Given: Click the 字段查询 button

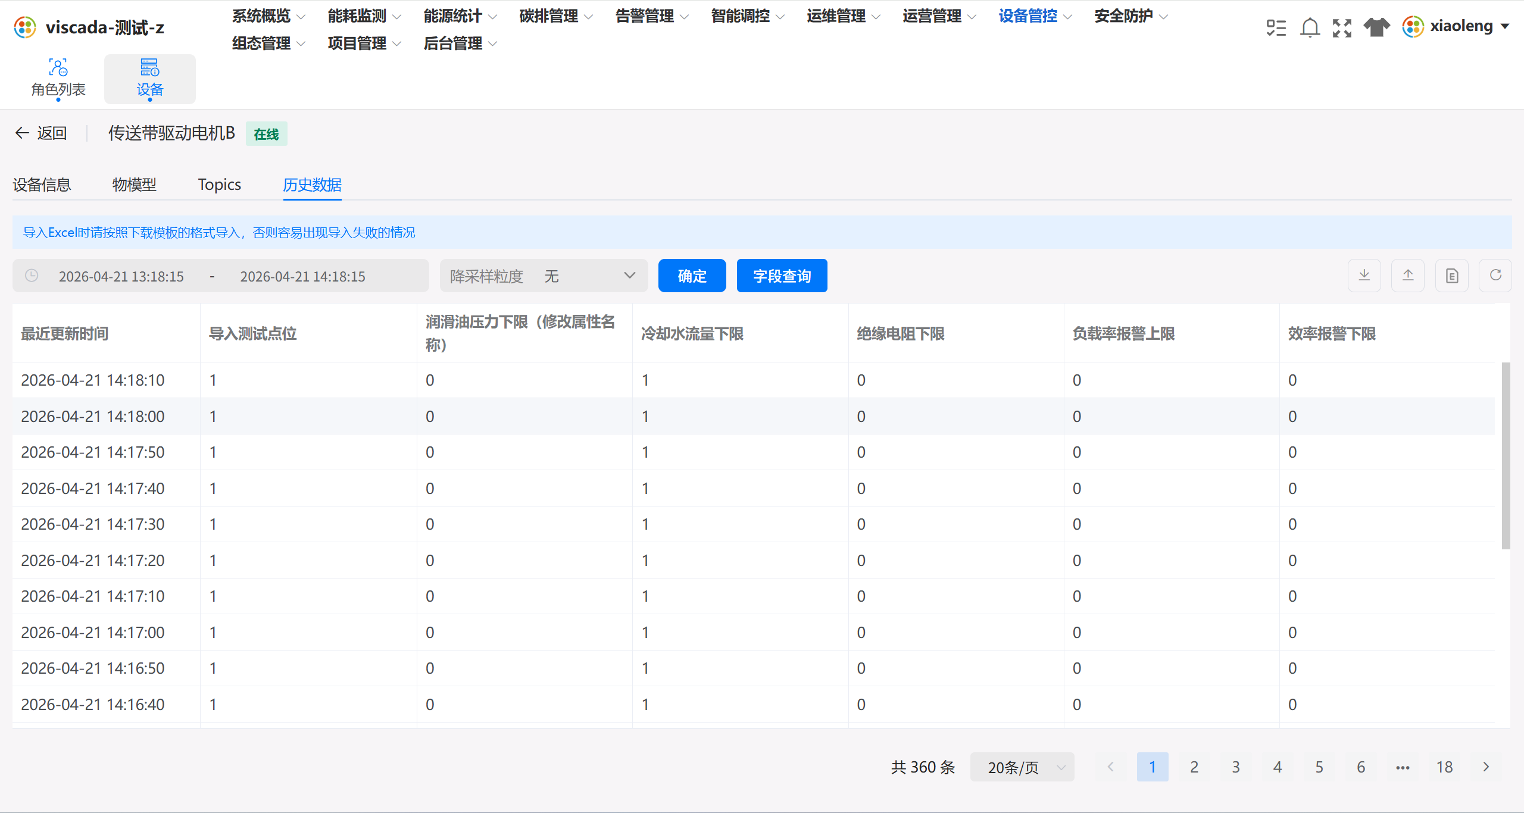Looking at the screenshot, I should (x=782, y=276).
